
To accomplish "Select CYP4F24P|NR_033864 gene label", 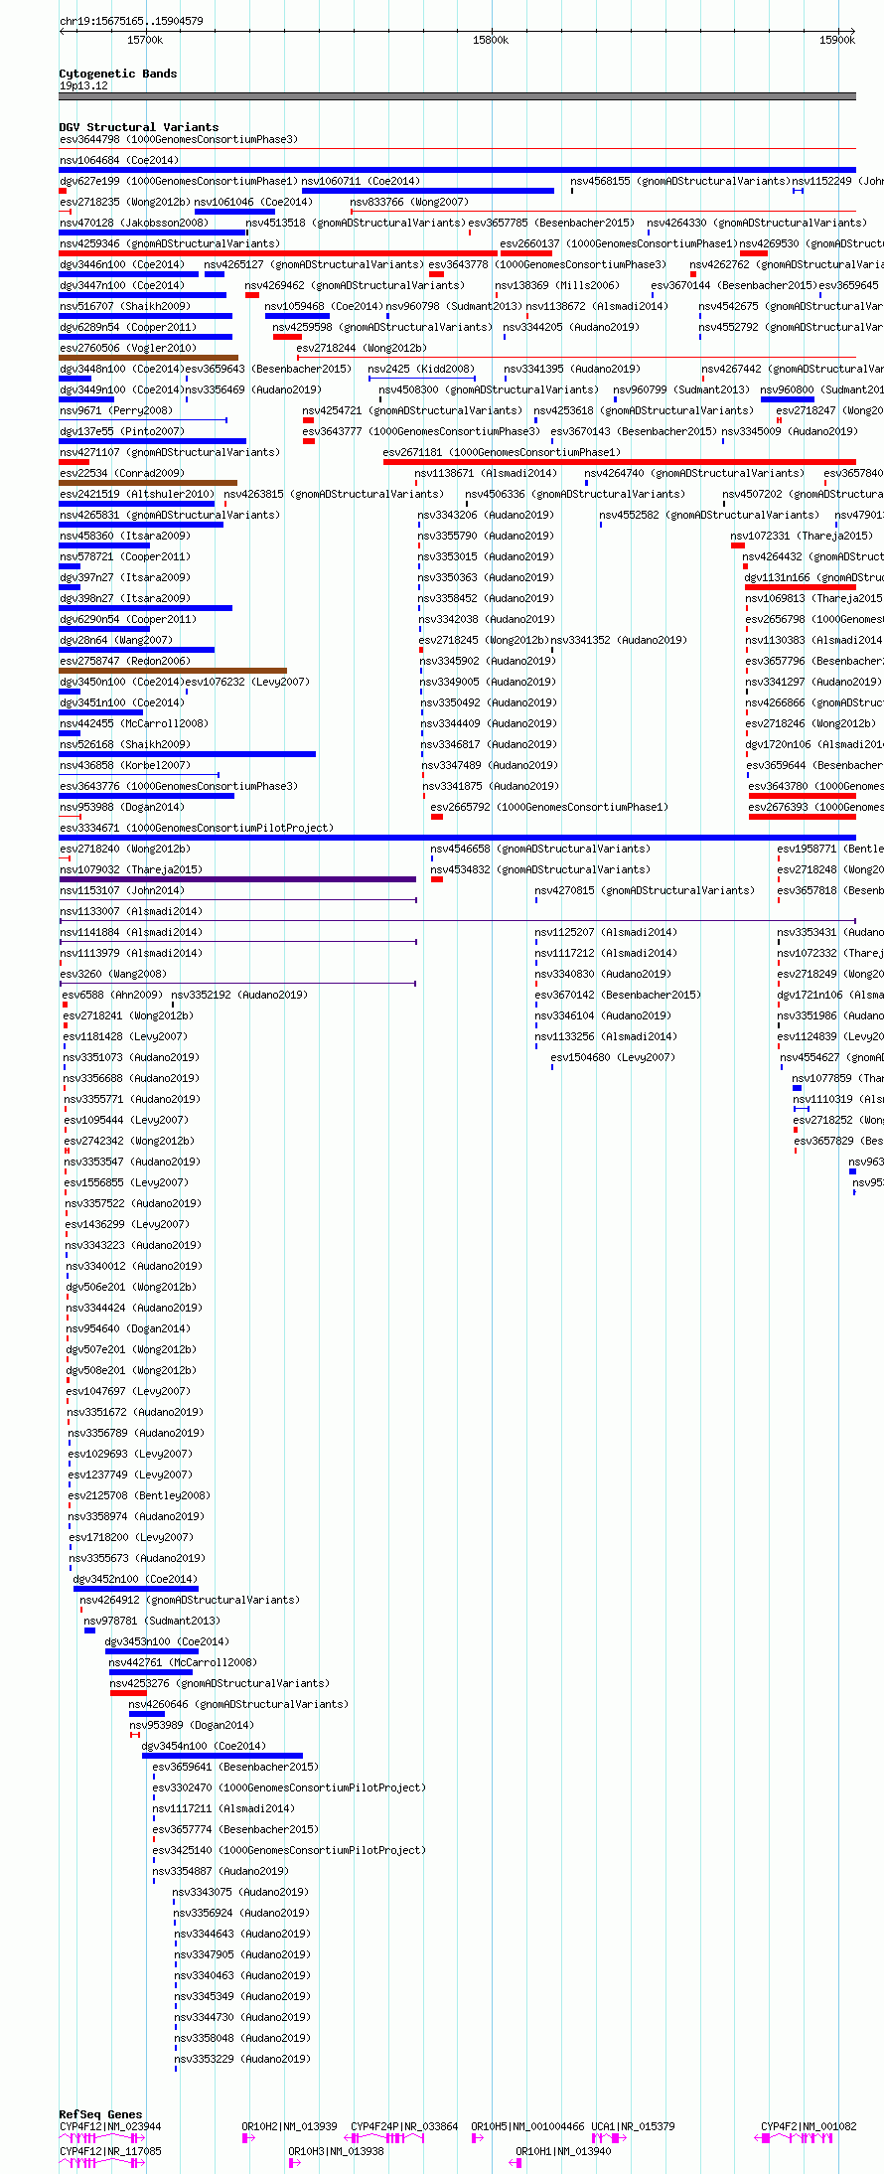I will pyautogui.click(x=404, y=2126).
